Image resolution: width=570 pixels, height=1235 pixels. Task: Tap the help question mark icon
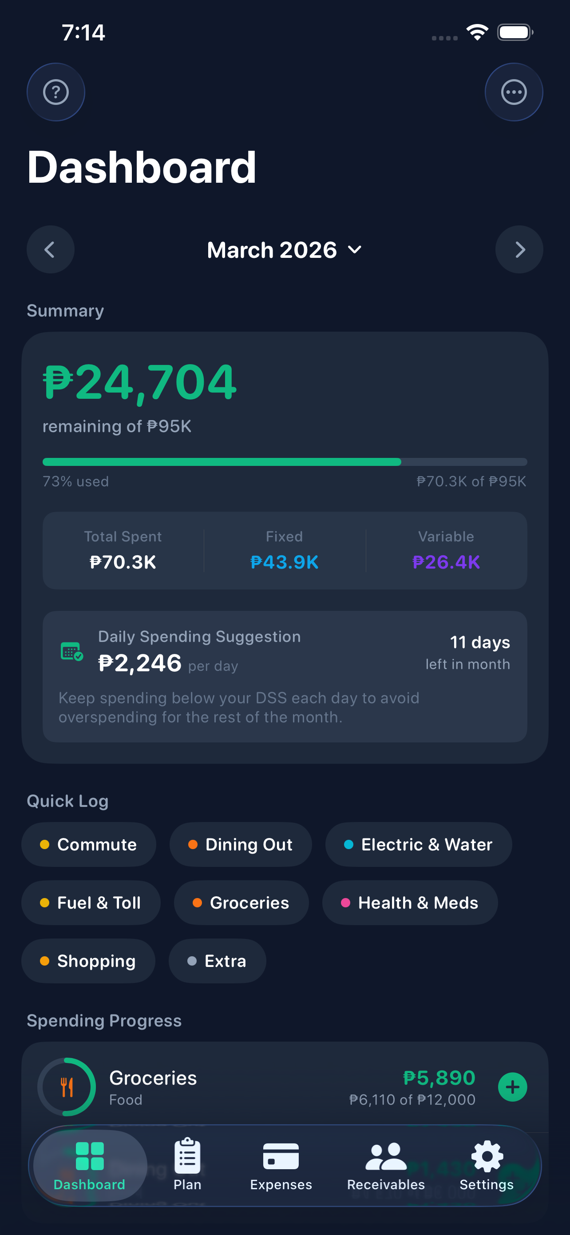(x=55, y=92)
